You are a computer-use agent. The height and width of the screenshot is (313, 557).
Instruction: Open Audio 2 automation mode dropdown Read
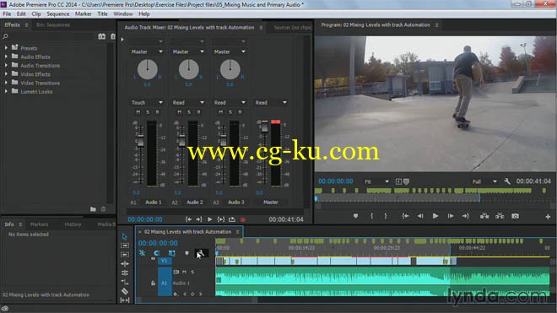click(188, 103)
